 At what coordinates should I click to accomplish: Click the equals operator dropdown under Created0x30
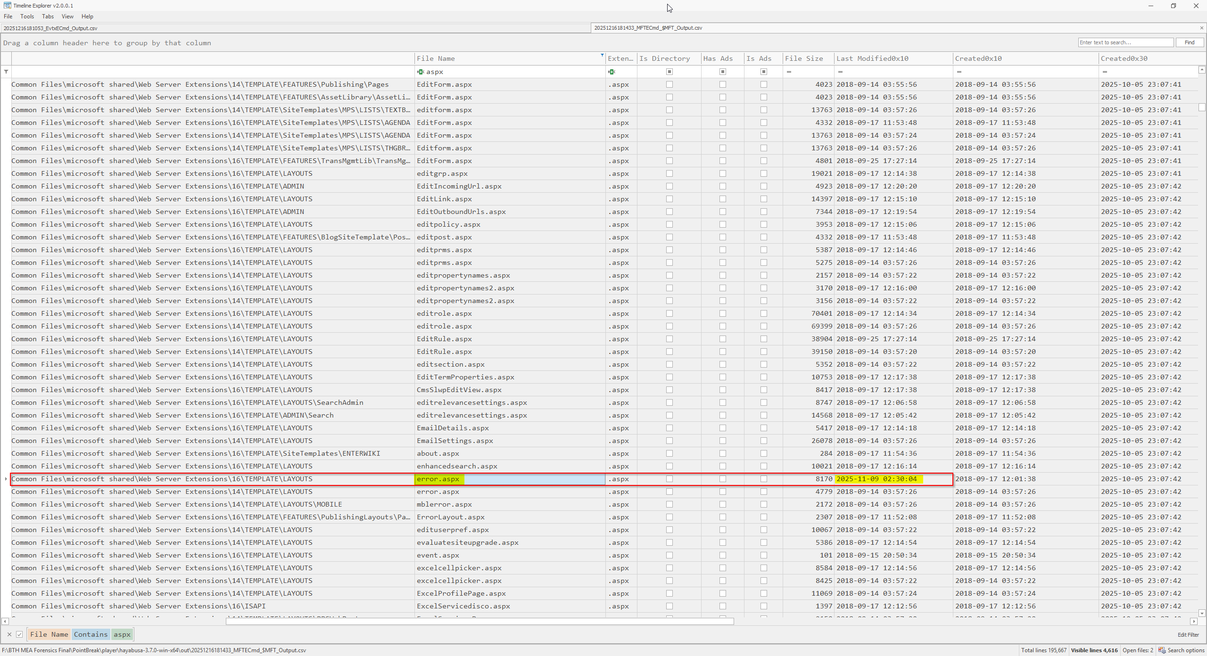pyautogui.click(x=1105, y=72)
